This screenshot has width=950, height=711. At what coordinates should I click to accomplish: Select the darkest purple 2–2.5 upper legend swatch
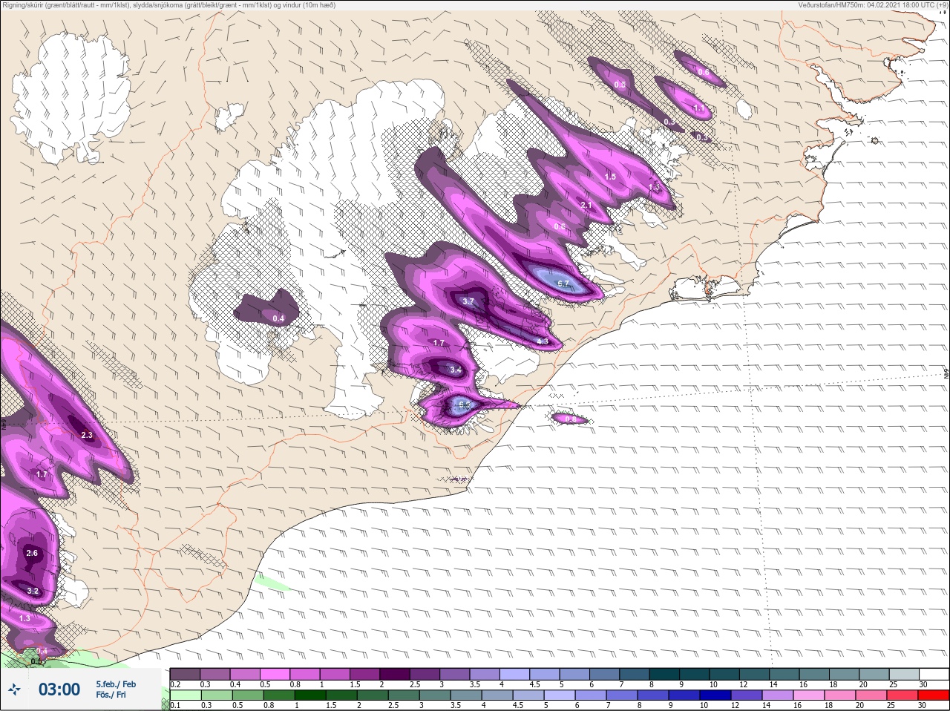point(396,674)
